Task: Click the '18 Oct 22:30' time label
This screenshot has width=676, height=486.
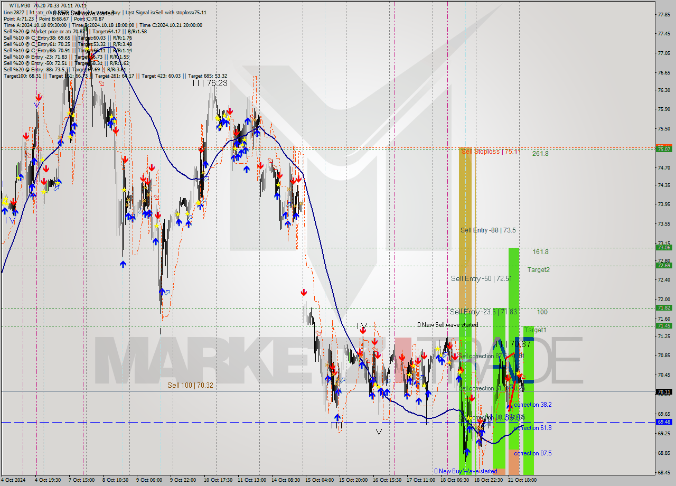Action: (488, 480)
